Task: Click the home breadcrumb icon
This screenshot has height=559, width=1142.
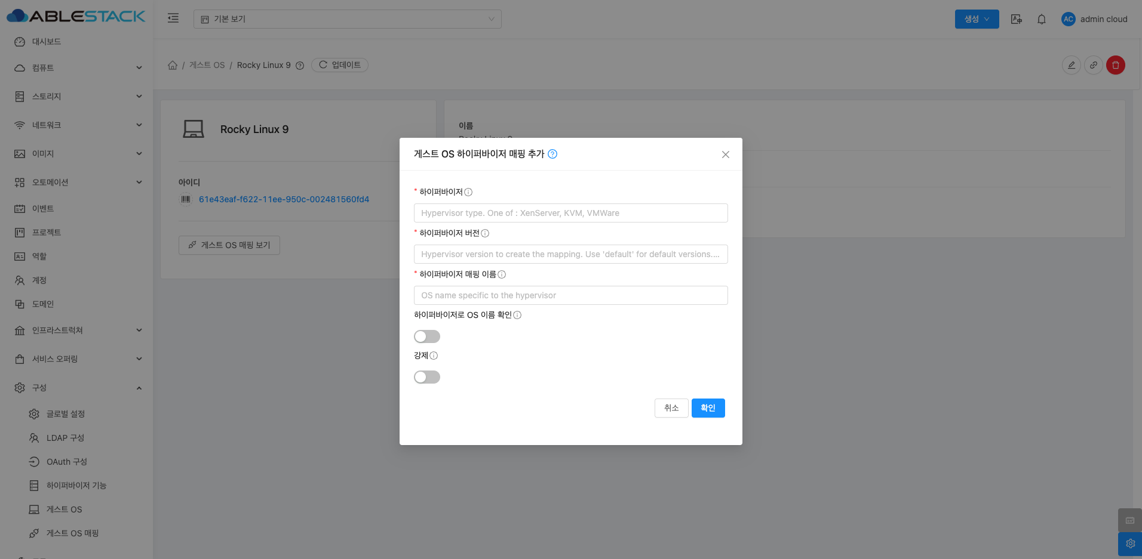Action: point(173,65)
